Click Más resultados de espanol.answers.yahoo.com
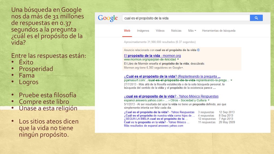This screenshot has height=154, width=274. point(154,126)
